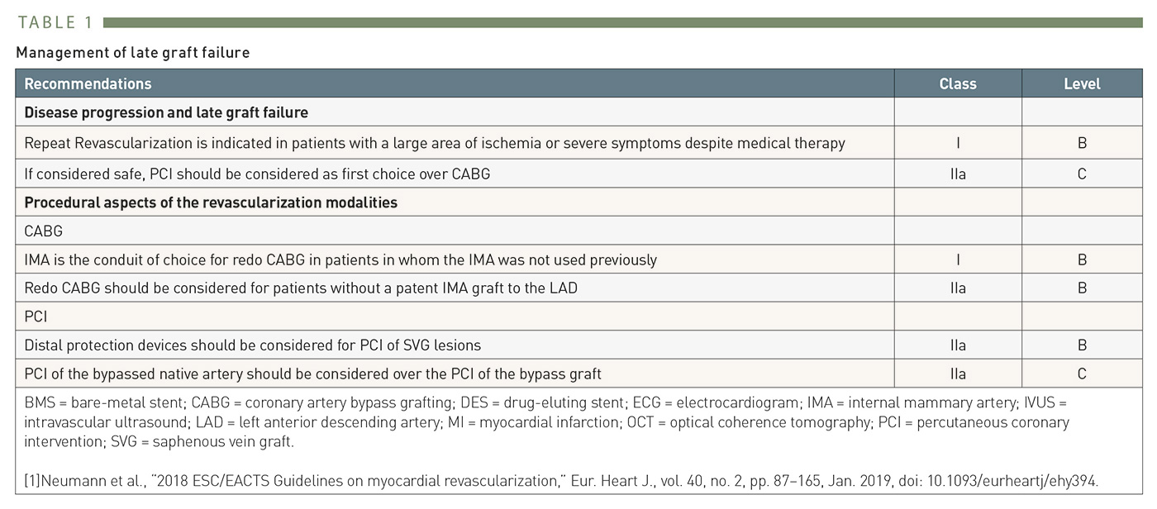Click the "Recommendations" column header
Screen dimensions: 1157x509
[88, 83]
